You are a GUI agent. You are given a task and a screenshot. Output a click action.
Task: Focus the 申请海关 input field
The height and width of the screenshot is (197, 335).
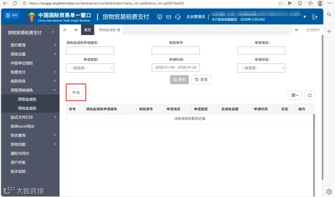tap(261, 51)
